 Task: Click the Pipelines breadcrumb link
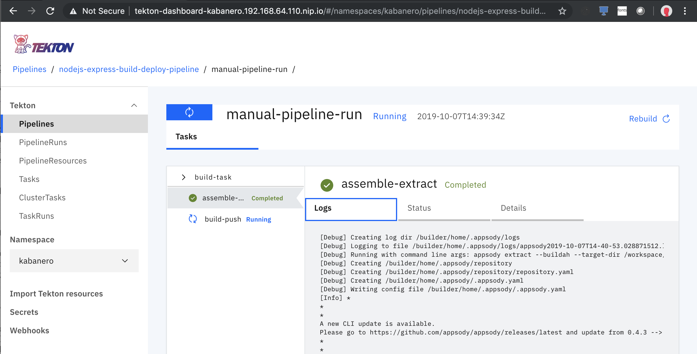coord(29,69)
